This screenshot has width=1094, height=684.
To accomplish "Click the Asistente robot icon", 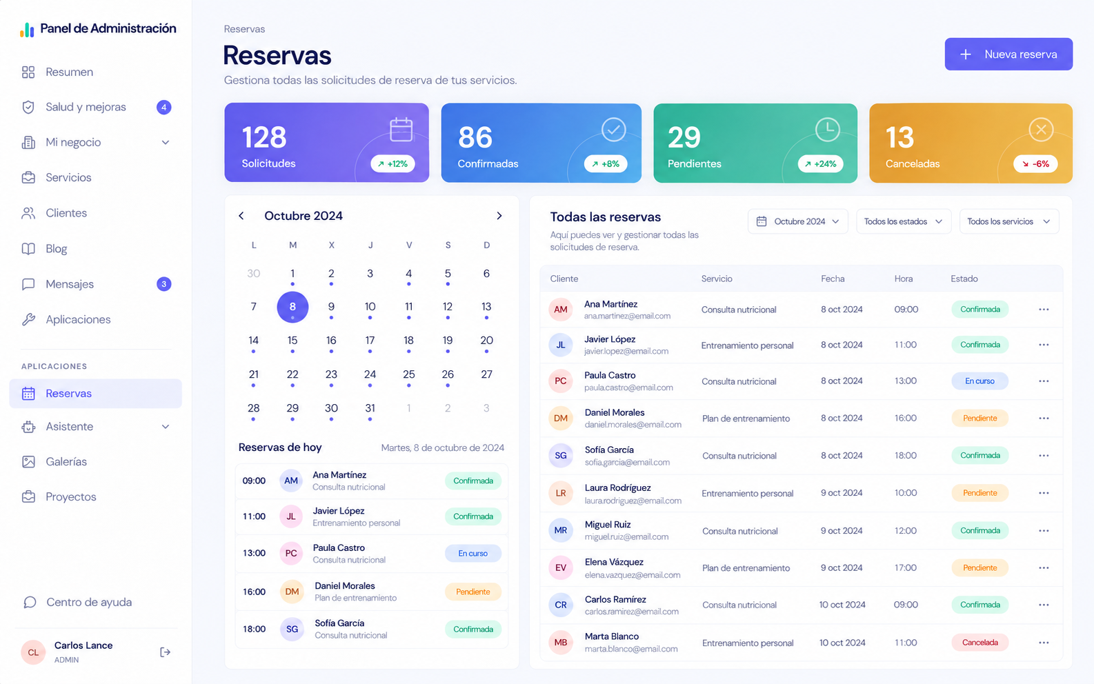I will tap(28, 427).
